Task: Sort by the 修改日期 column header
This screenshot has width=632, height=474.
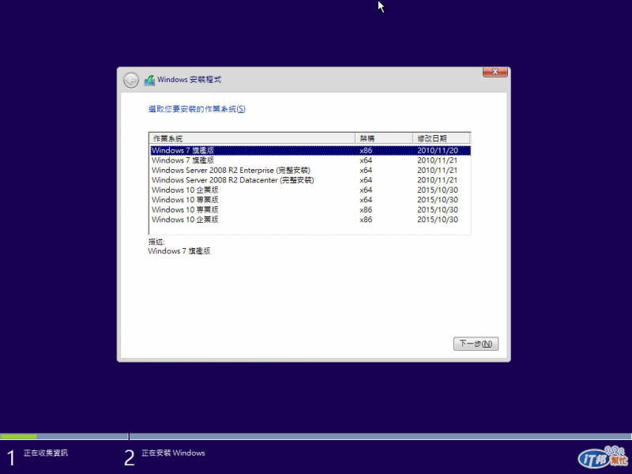Action: coord(442,138)
